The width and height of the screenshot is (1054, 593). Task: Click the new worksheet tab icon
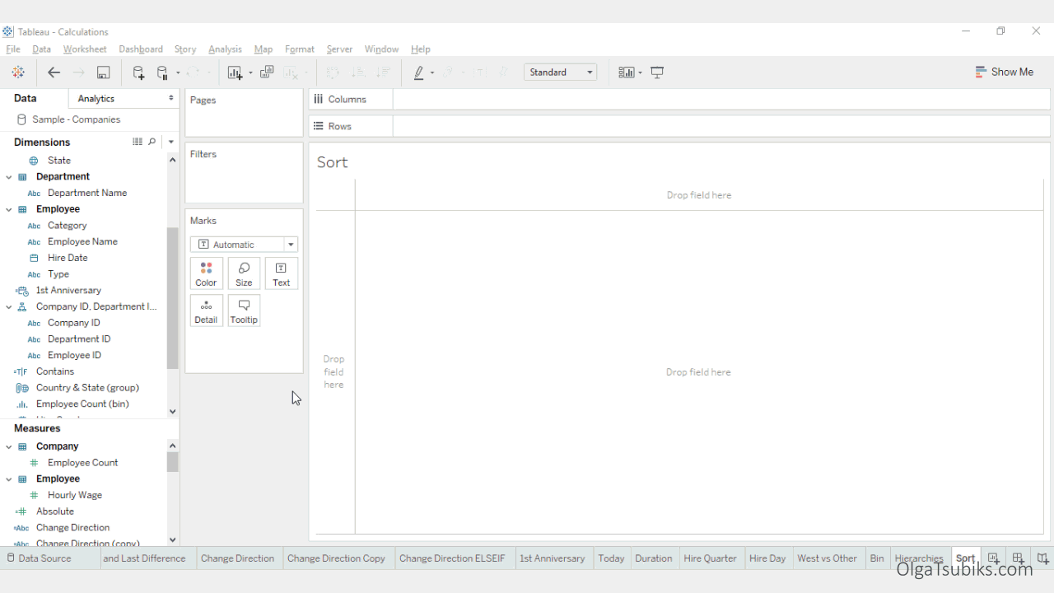click(993, 558)
